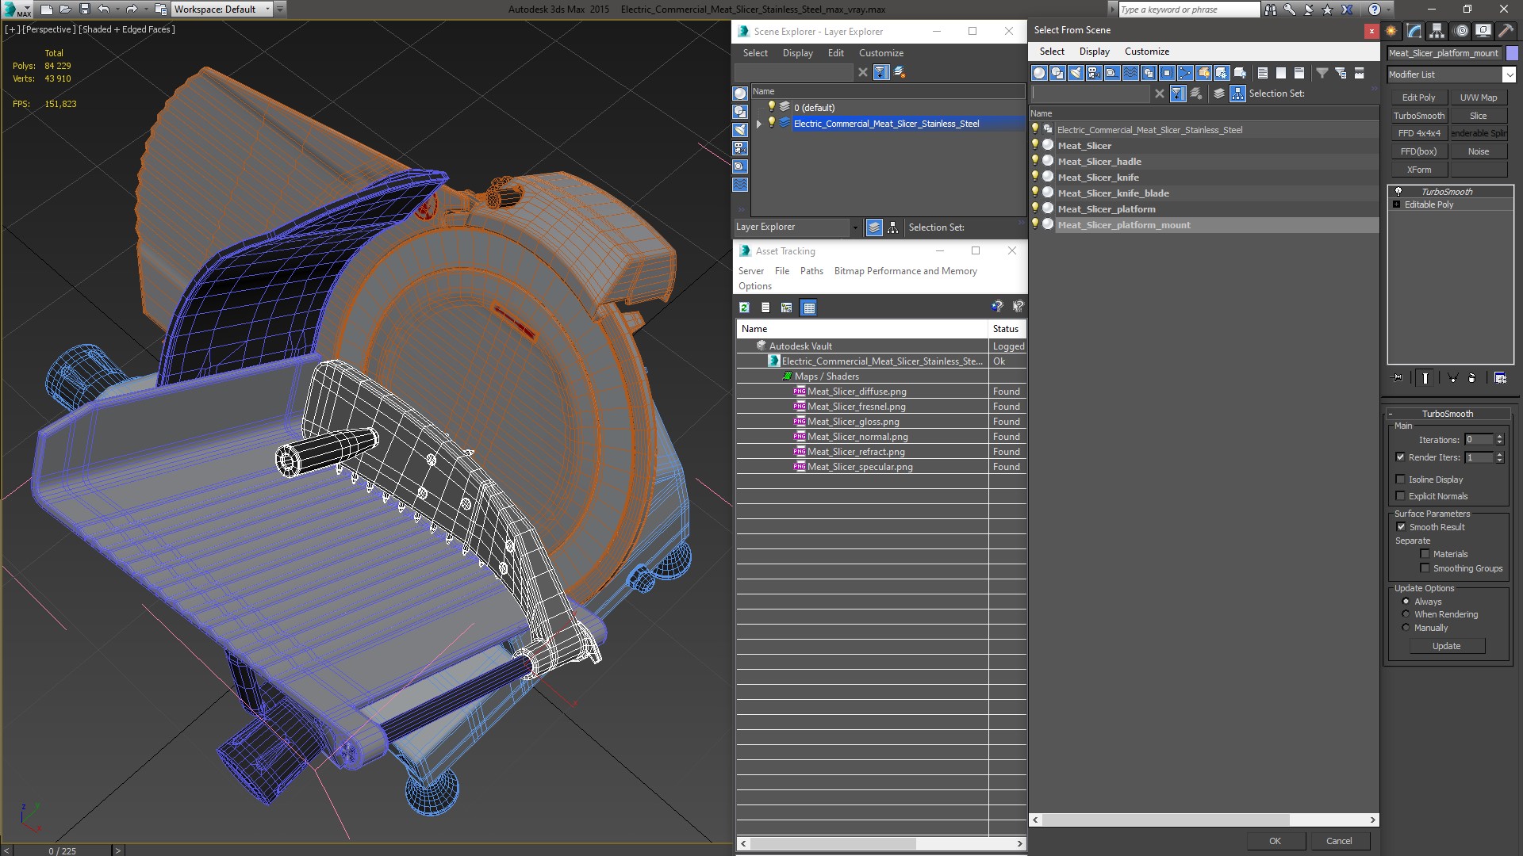Click the Refresh icon in Asset Tracking
Viewport: 1523px width, 856px height.
(x=744, y=308)
